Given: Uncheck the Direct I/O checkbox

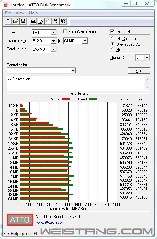Looking at the screenshot, I should pos(112,32).
